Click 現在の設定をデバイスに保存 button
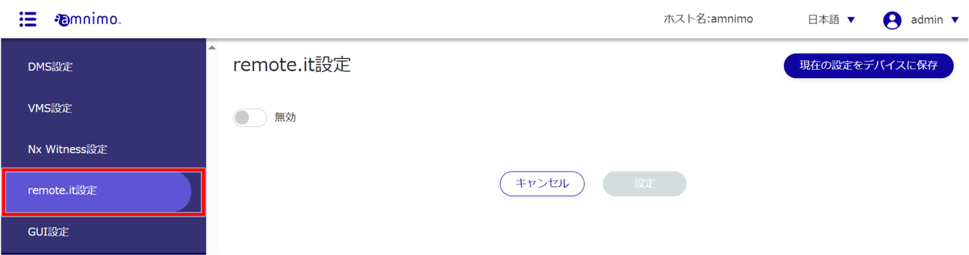This screenshot has width=969, height=255. [x=868, y=66]
